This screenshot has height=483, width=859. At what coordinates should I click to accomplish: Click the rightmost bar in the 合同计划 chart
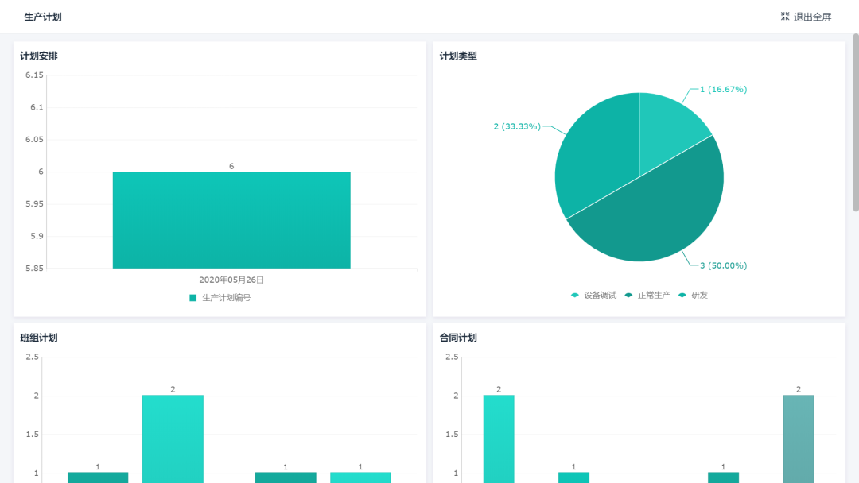(x=798, y=437)
